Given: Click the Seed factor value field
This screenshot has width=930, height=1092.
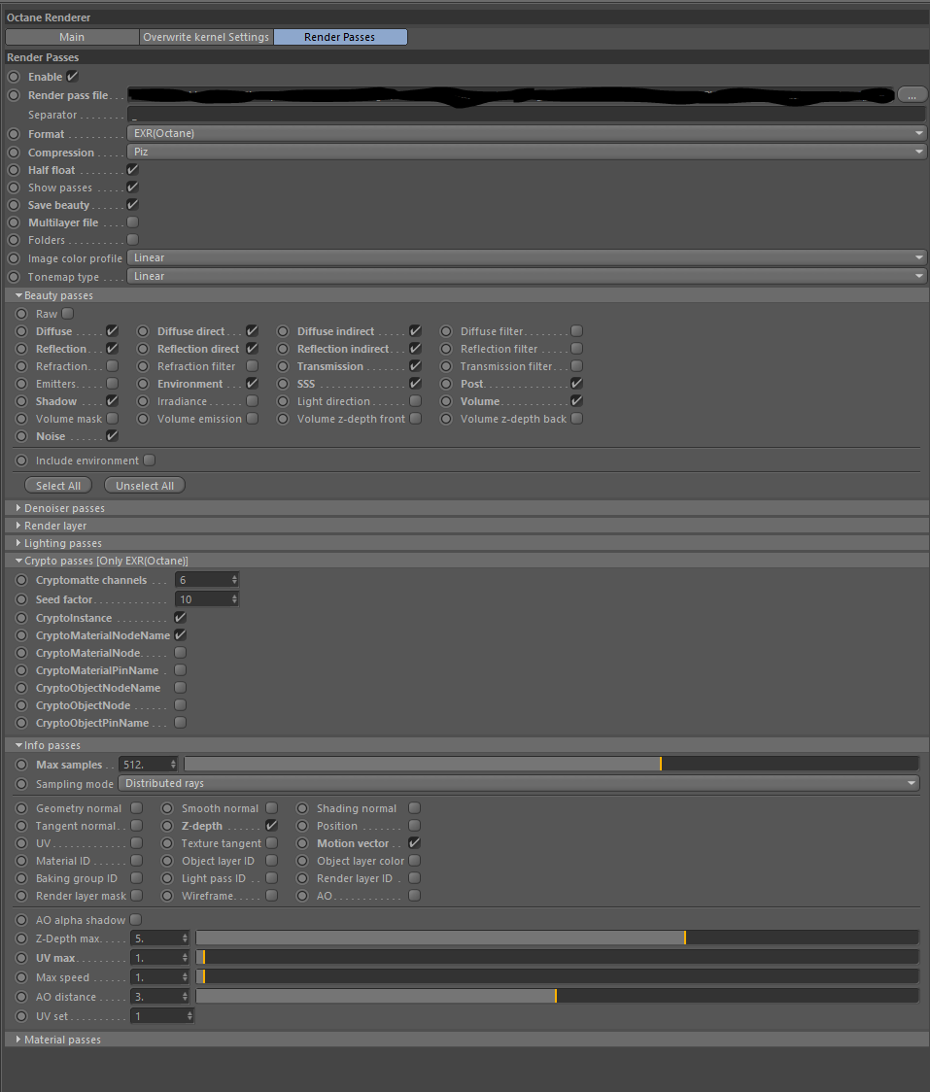Looking at the screenshot, I should (202, 599).
